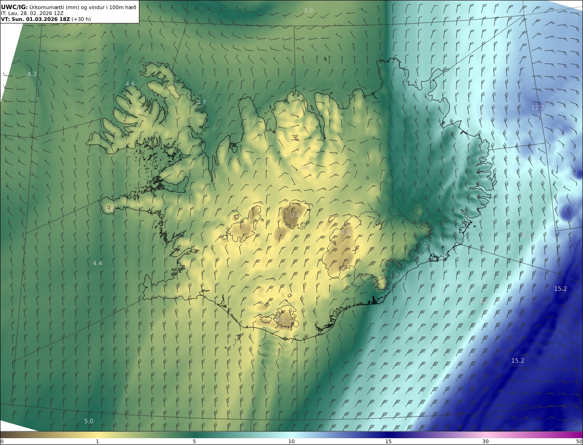Click the 4.7 value label on the map
Screen dimensions: 583x445
click(201, 102)
